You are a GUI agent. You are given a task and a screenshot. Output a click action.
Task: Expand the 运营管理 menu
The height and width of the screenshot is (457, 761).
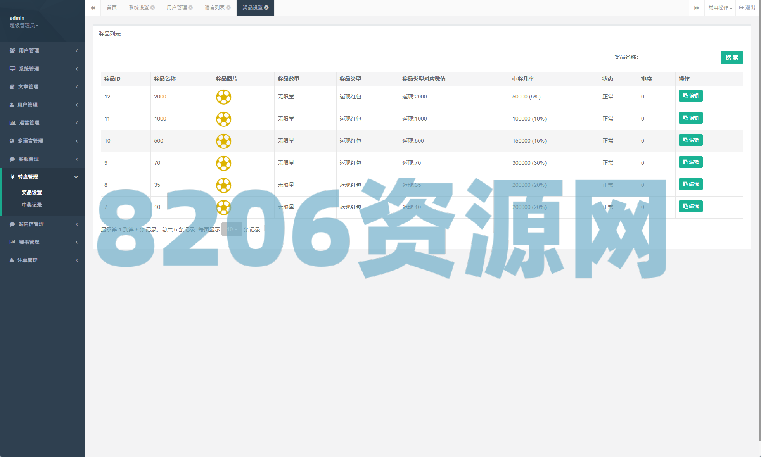point(43,122)
